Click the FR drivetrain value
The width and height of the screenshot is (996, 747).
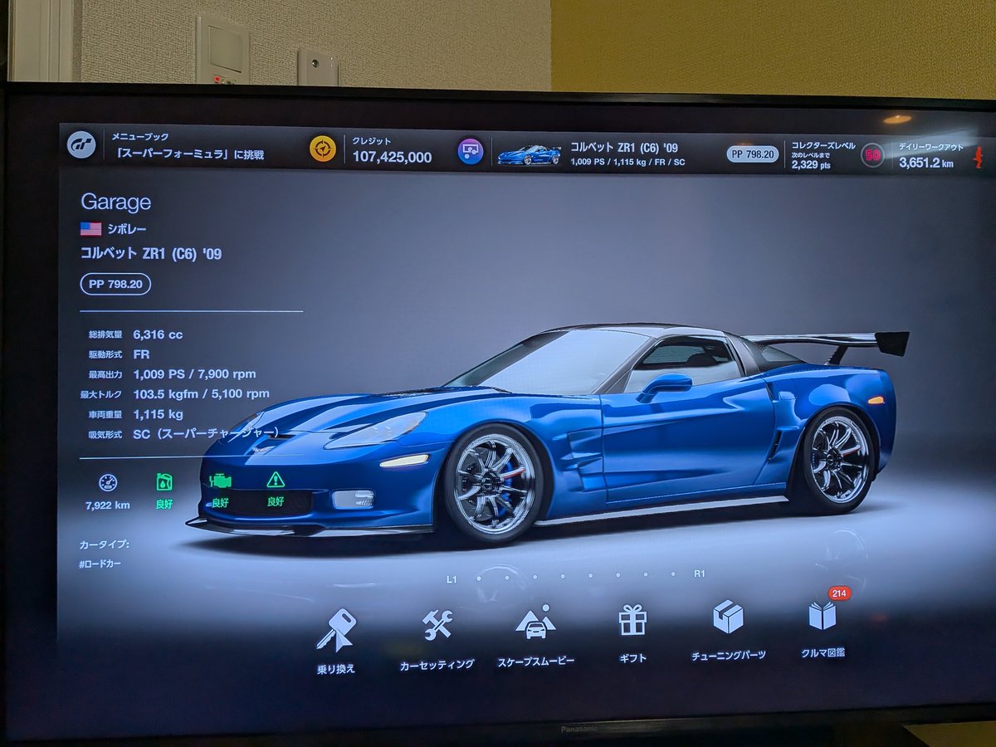point(141,354)
